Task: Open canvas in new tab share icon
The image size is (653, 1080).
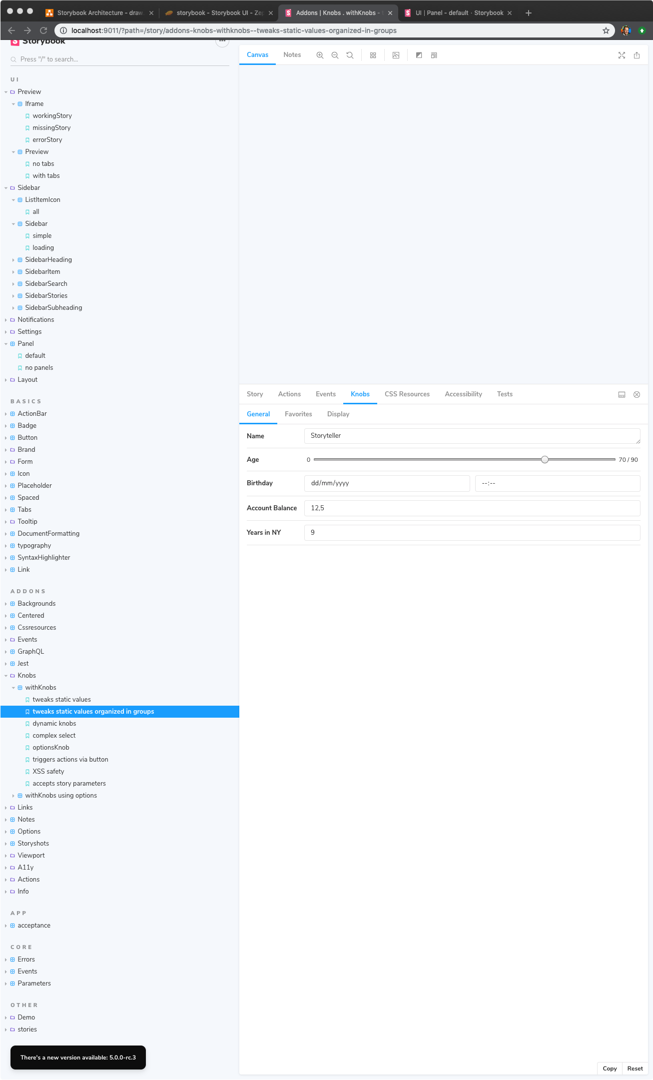Action: (x=637, y=55)
